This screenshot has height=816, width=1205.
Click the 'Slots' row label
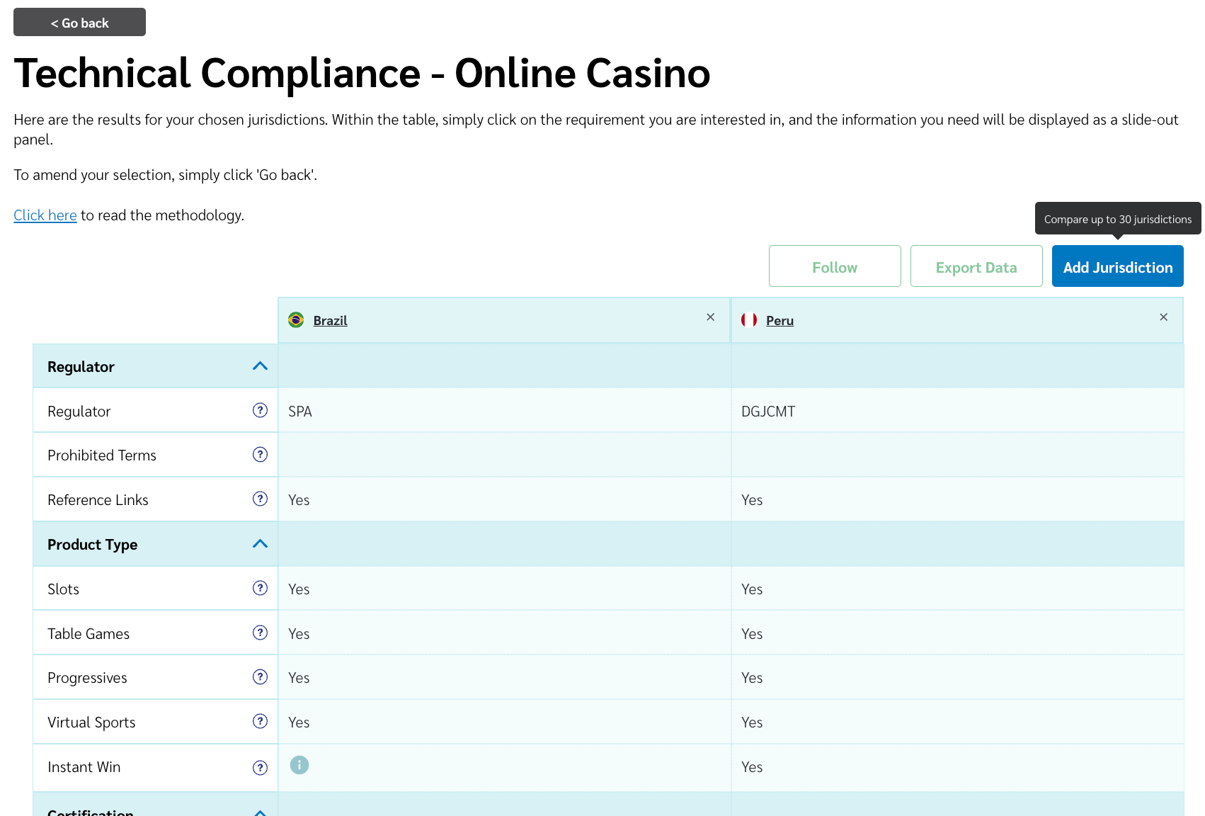[63, 589]
